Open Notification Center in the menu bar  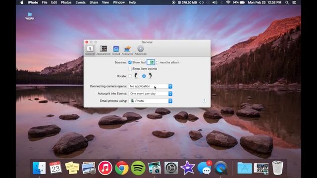click(294, 2)
